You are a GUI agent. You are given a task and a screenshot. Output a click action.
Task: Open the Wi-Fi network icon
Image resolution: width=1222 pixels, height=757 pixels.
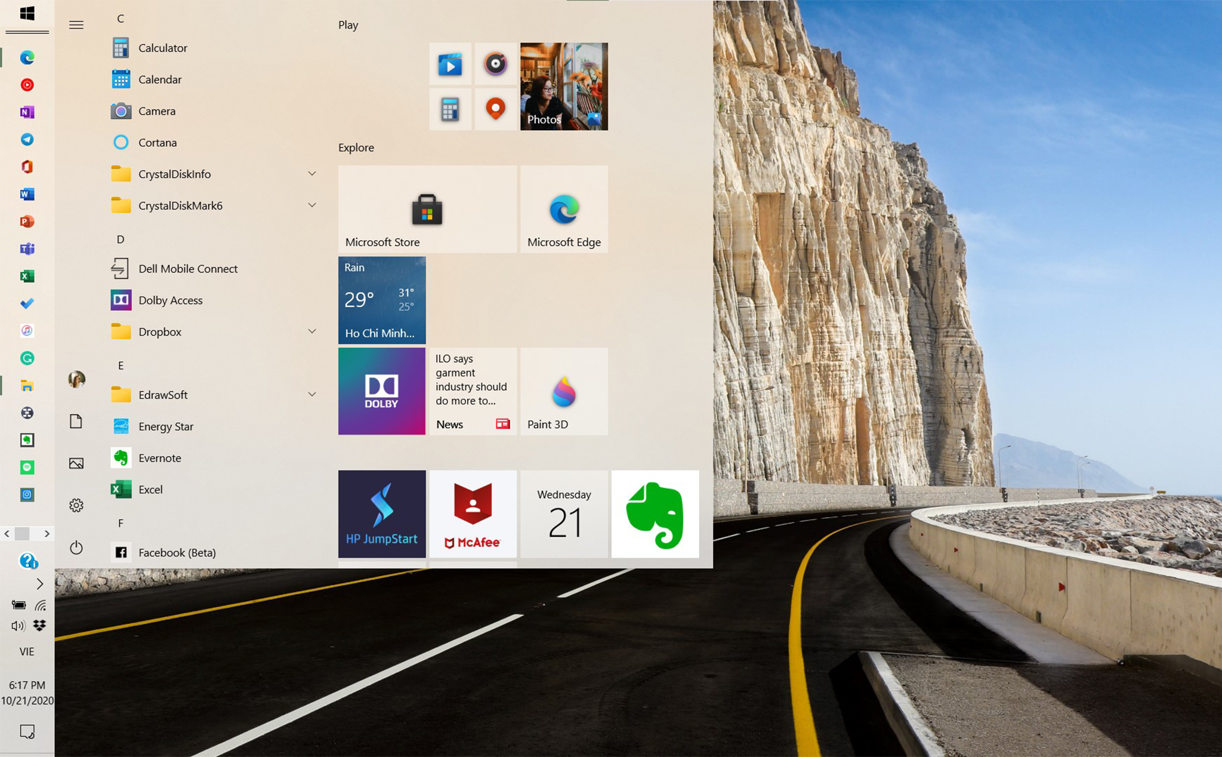(x=40, y=605)
